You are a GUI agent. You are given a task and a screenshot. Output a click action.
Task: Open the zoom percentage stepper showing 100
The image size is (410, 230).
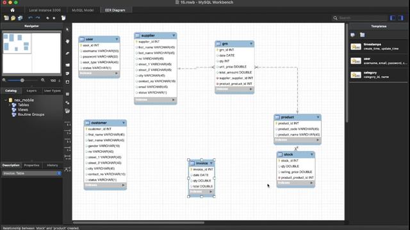[60, 80]
